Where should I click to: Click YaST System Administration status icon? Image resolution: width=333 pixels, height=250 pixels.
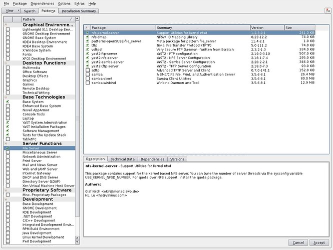coord(8,122)
